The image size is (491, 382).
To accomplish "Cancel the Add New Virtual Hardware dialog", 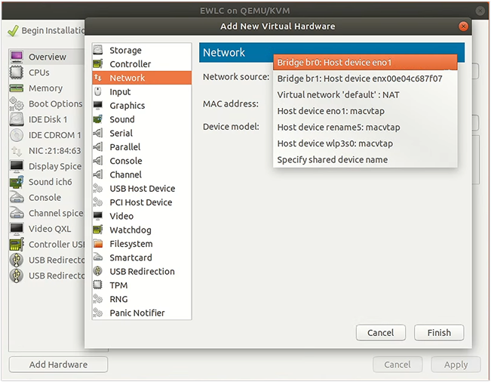I will coord(380,332).
